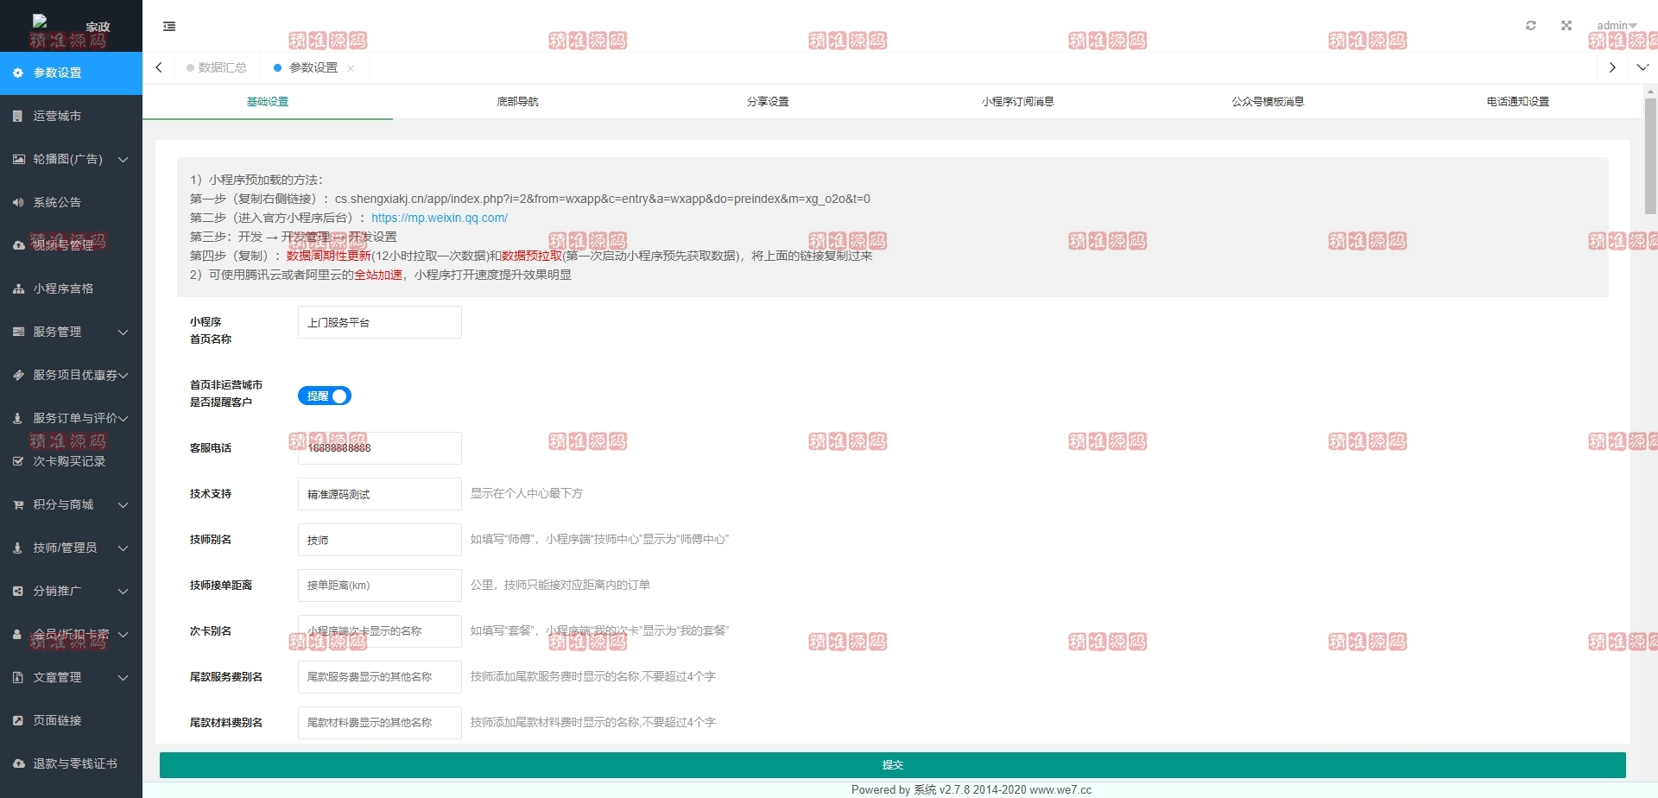Click the vertical page scrollbar thumb
1658x798 pixels.
(1650, 155)
